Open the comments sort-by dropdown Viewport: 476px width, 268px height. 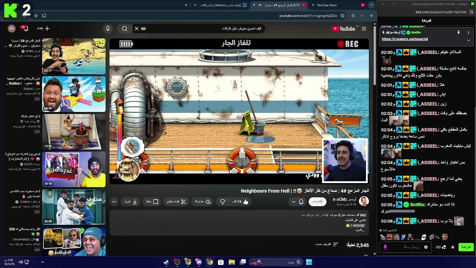327,245
